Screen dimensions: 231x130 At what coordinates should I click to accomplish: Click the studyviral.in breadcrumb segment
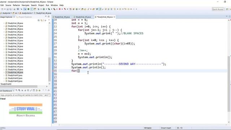click(26, 13)
